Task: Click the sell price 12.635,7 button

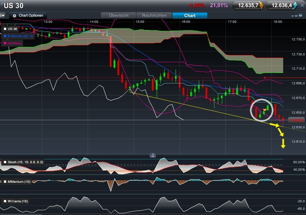Action: [248, 6]
